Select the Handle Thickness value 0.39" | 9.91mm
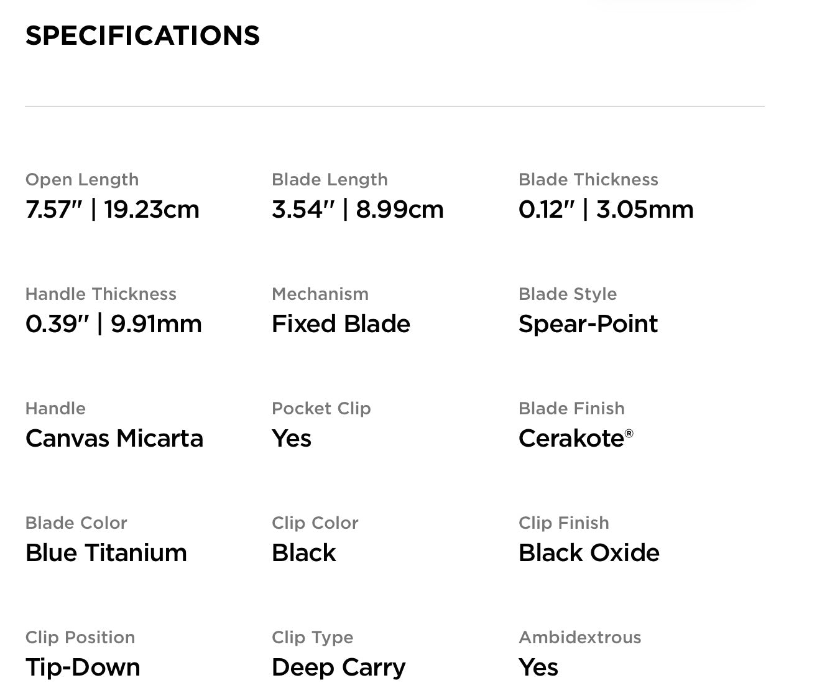The image size is (817, 693). click(114, 324)
